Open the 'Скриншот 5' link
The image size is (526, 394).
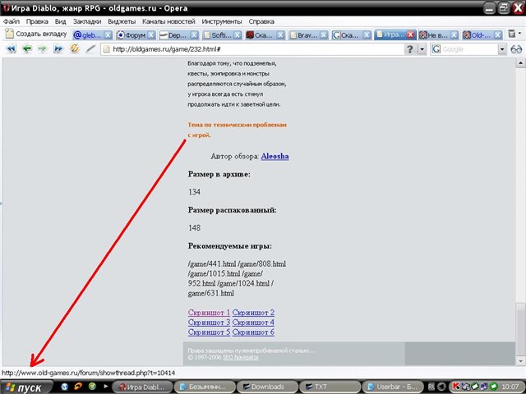[x=209, y=332]
